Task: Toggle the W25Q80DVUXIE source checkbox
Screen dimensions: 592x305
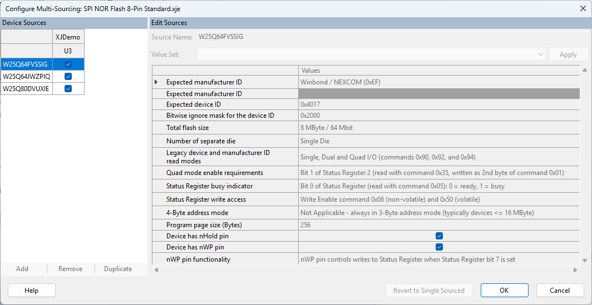Action: click(x=68, y=89)
